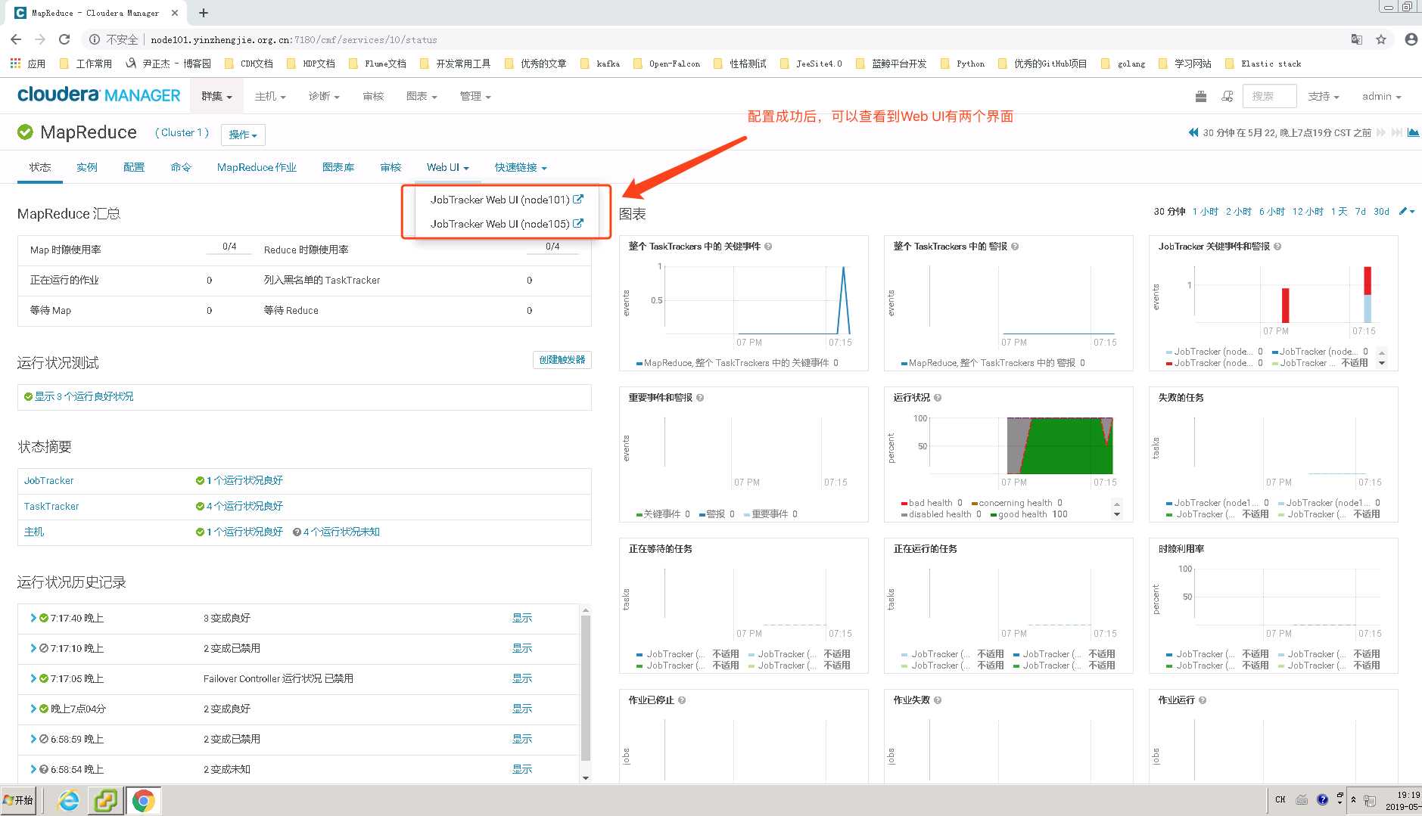Screen dimensions: 1422x816
Task: Click help icon beside 整个 TaskTrackers 中的 警报
Action: coord(1015,247)
